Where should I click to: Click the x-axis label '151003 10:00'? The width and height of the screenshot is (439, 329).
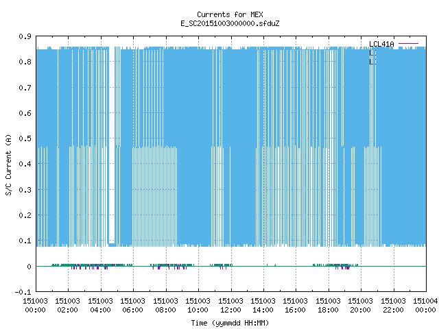(x=198, y=306)
